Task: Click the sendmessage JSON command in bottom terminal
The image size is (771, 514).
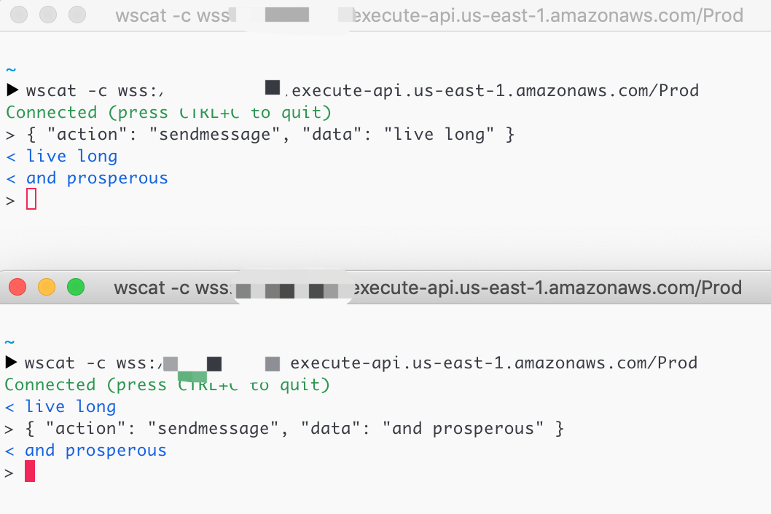Action: (284, 428)
